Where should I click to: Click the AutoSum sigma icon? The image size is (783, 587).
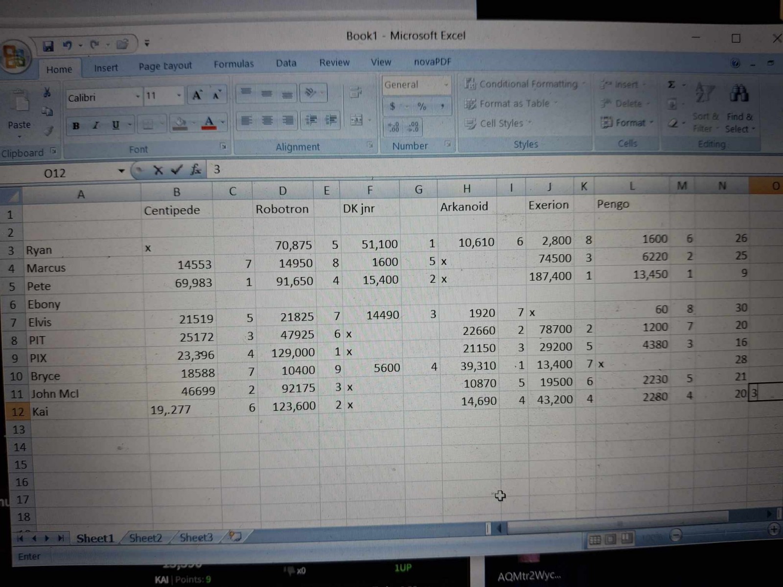pyautogui.click(x=672, y=85)
